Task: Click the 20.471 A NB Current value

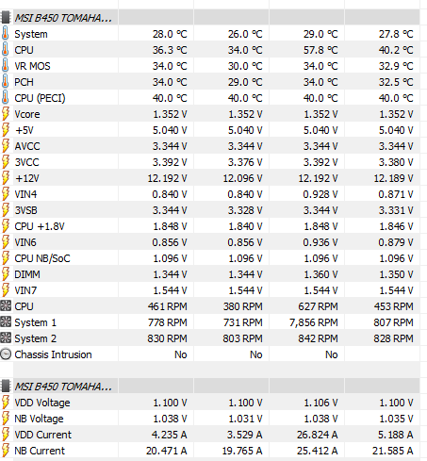Action: 167,451
